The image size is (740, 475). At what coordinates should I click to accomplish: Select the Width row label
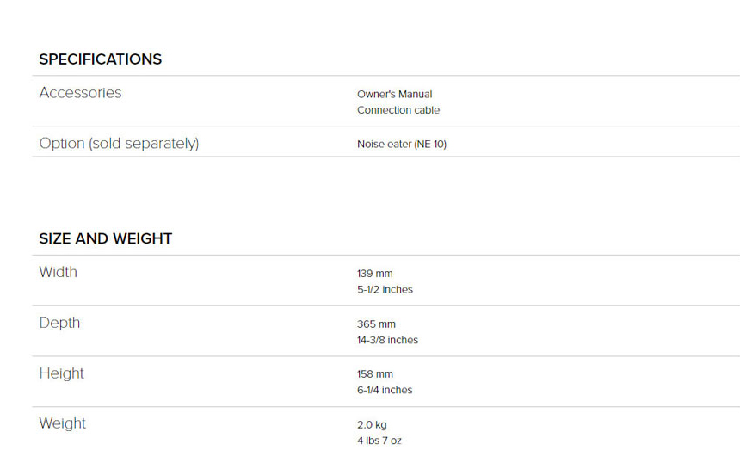(58, 272)
